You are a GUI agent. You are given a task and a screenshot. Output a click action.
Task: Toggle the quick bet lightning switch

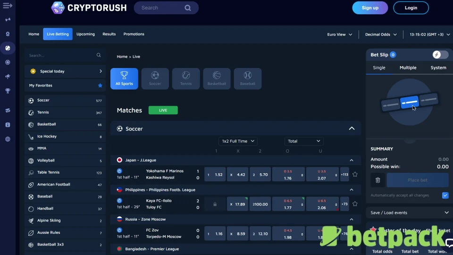(440, 55)
